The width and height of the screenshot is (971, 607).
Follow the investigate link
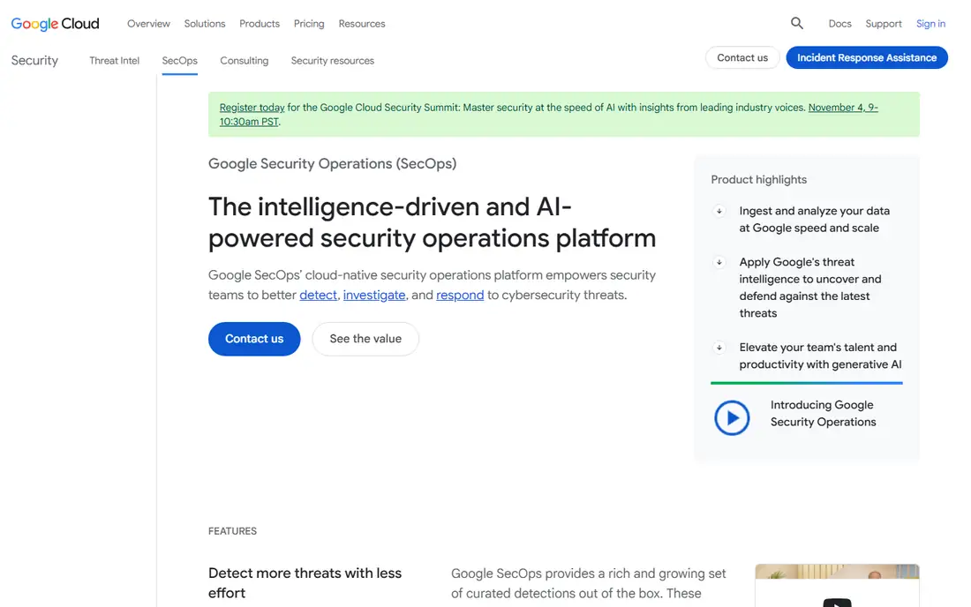click(374, 296)
